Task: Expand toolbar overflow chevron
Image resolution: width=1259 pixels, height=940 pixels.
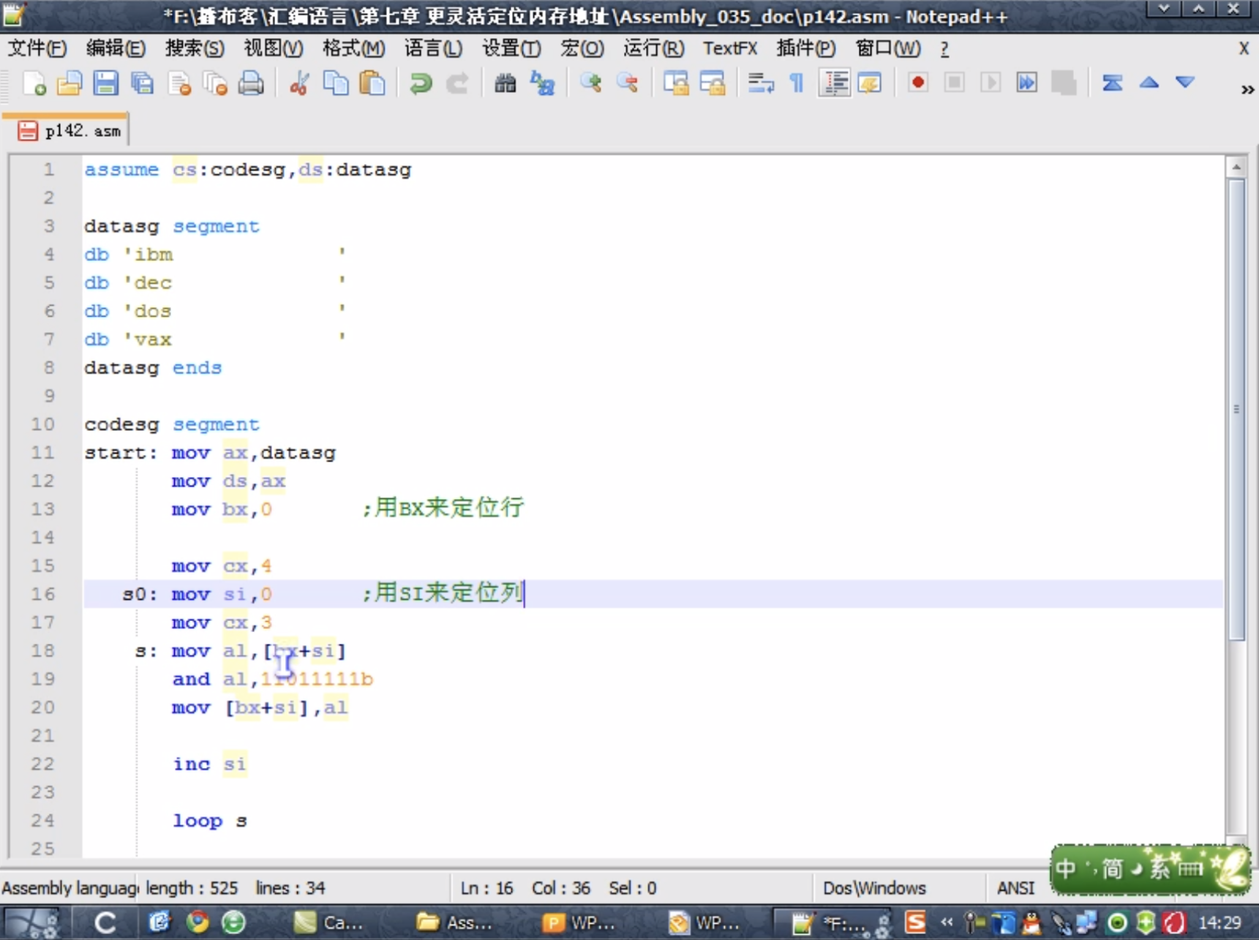Action: pos(1247,89)
